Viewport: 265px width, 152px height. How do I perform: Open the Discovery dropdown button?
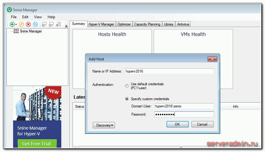point(104,125)
